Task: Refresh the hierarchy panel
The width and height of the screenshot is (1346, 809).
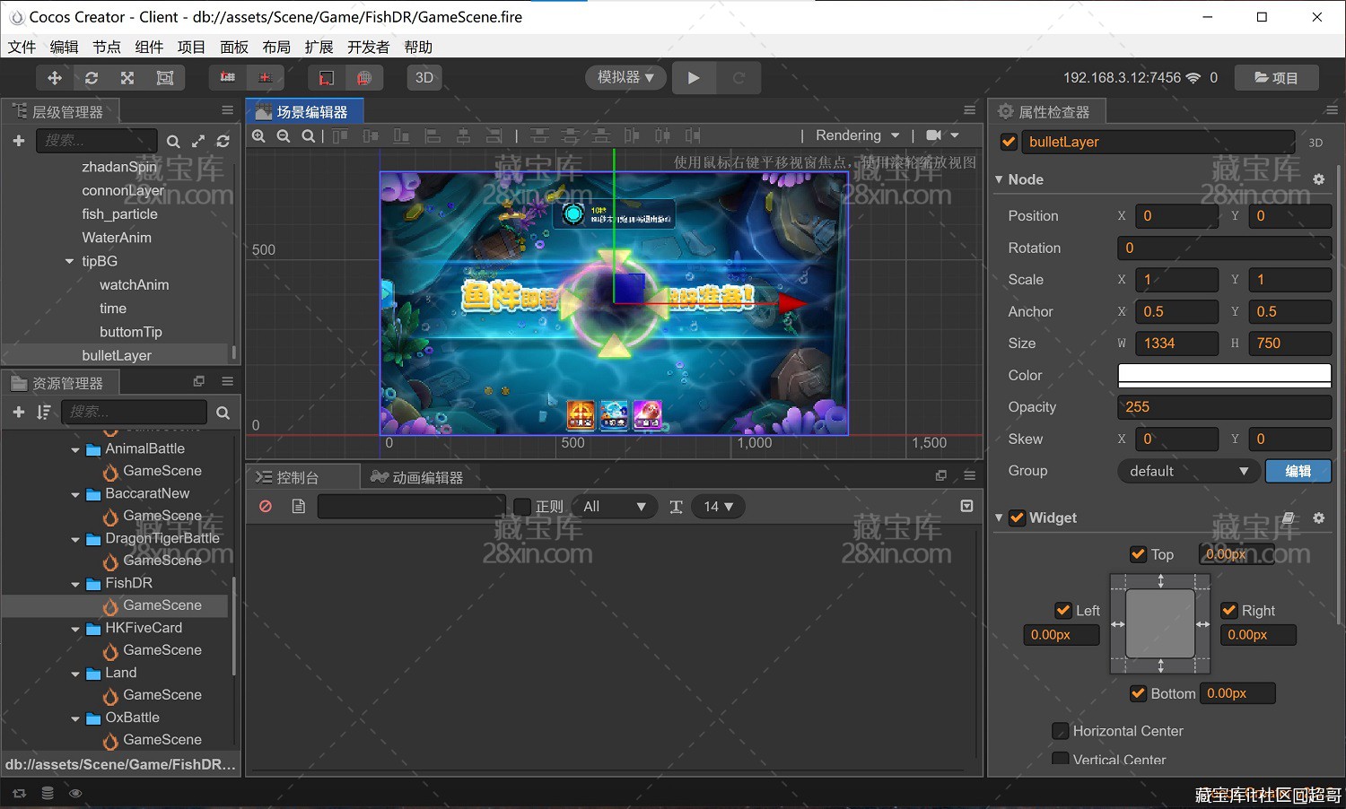Action: point(223,142)
